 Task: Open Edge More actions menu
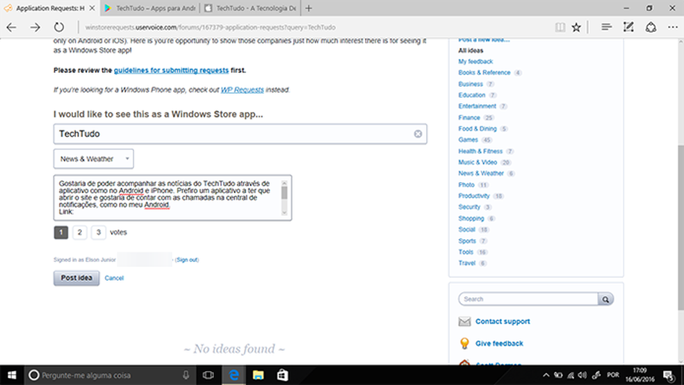[673, 27]
